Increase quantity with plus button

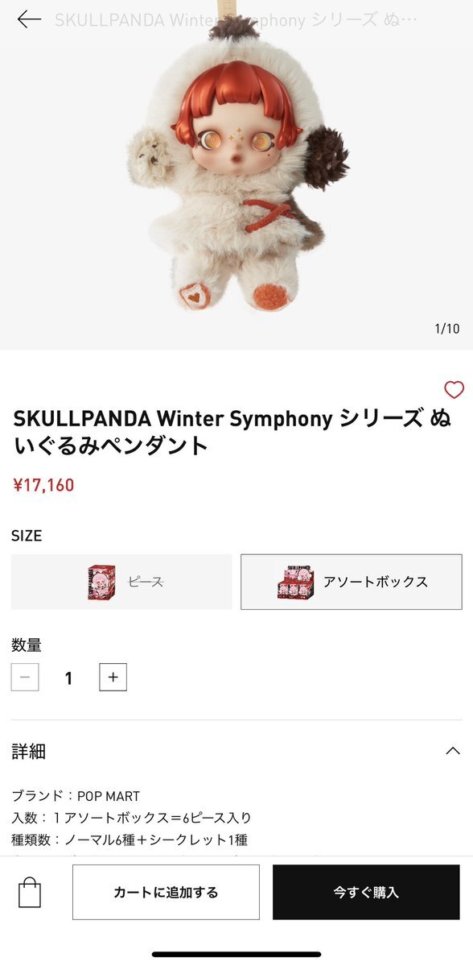pyautogui.click(x=113, y=677)
